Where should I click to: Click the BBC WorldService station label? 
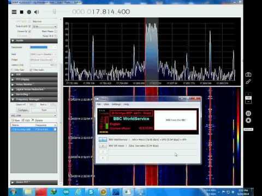[131, 119]
